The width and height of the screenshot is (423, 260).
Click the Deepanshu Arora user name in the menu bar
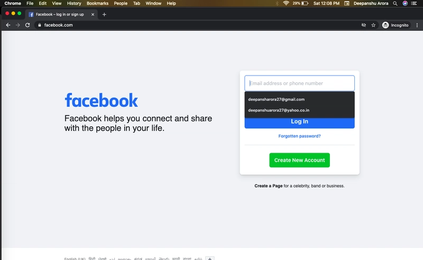[x=371, y=3]
